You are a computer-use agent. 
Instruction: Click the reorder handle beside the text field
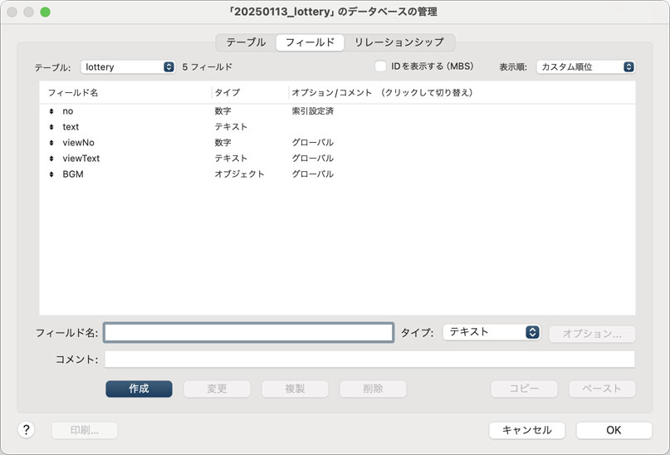[51, 127]
